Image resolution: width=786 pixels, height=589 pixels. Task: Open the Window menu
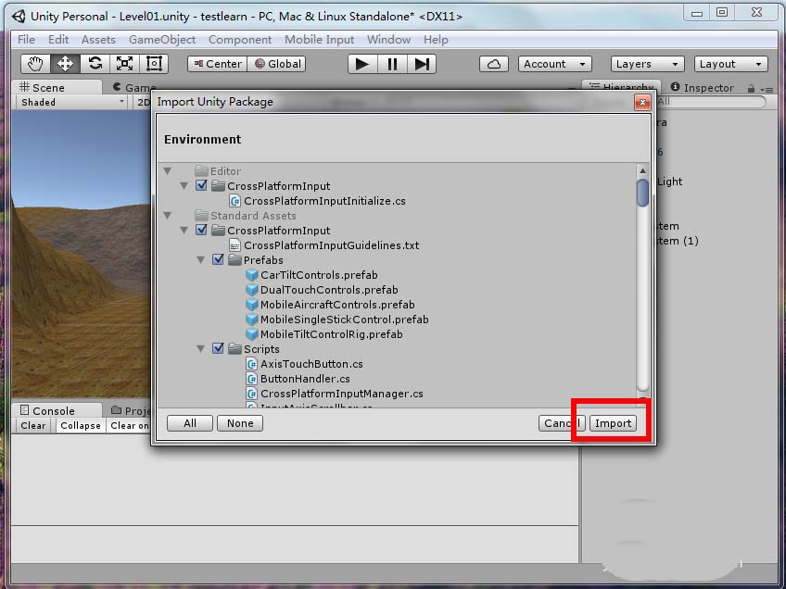[388, 40]
